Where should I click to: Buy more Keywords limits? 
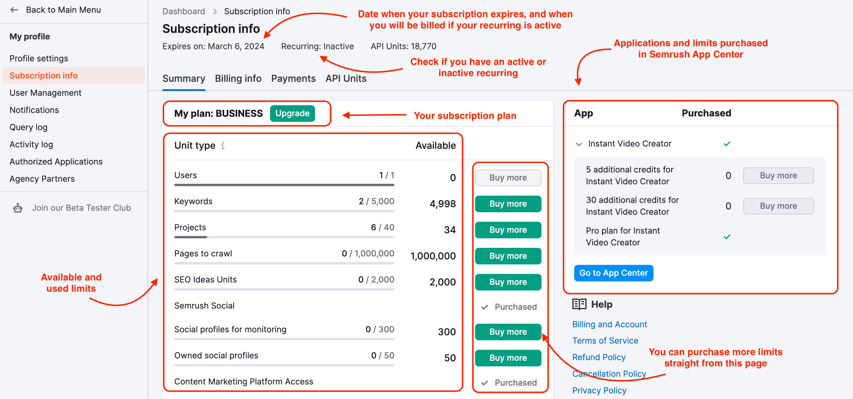[508, 204]
